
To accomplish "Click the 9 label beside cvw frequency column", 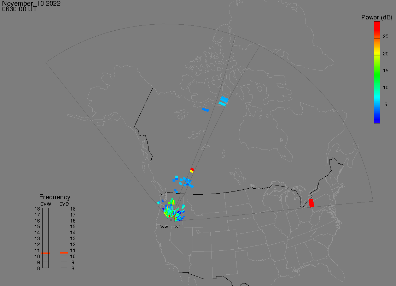I will [39, 263].
